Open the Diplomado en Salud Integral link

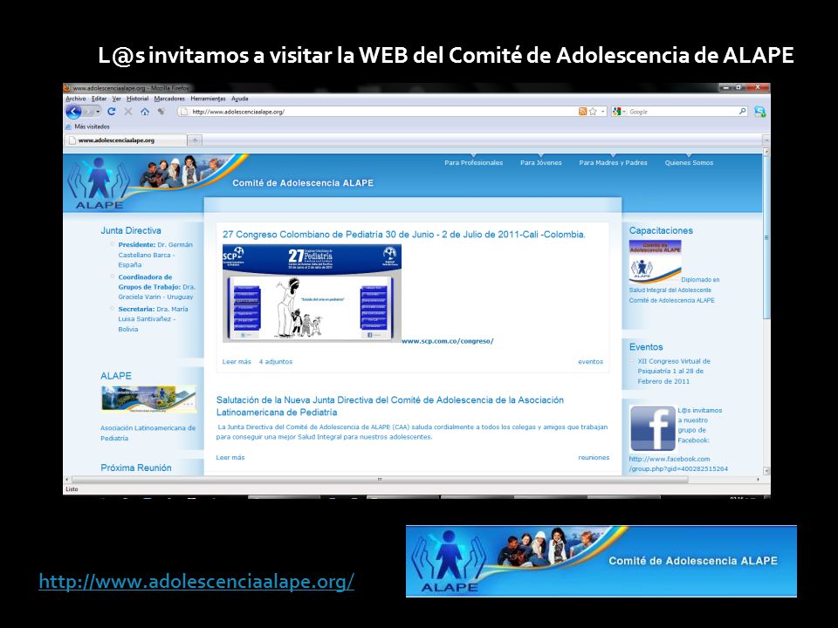point(675,290)
